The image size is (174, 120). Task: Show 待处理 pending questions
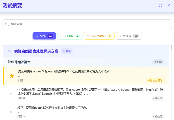129,36
